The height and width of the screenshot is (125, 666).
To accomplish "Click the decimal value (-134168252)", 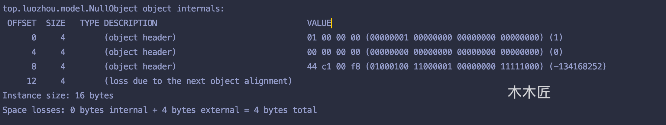I will tap(578, 67).
